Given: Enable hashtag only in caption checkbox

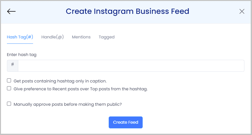Looking at the screenshot, I should click(x=9, y=81).
